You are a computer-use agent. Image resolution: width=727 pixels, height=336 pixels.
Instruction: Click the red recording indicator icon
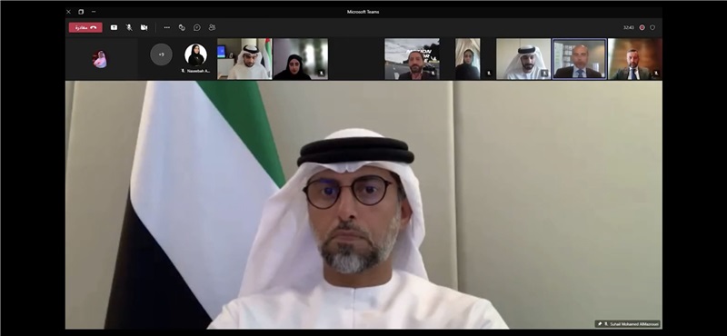(642, 27)
